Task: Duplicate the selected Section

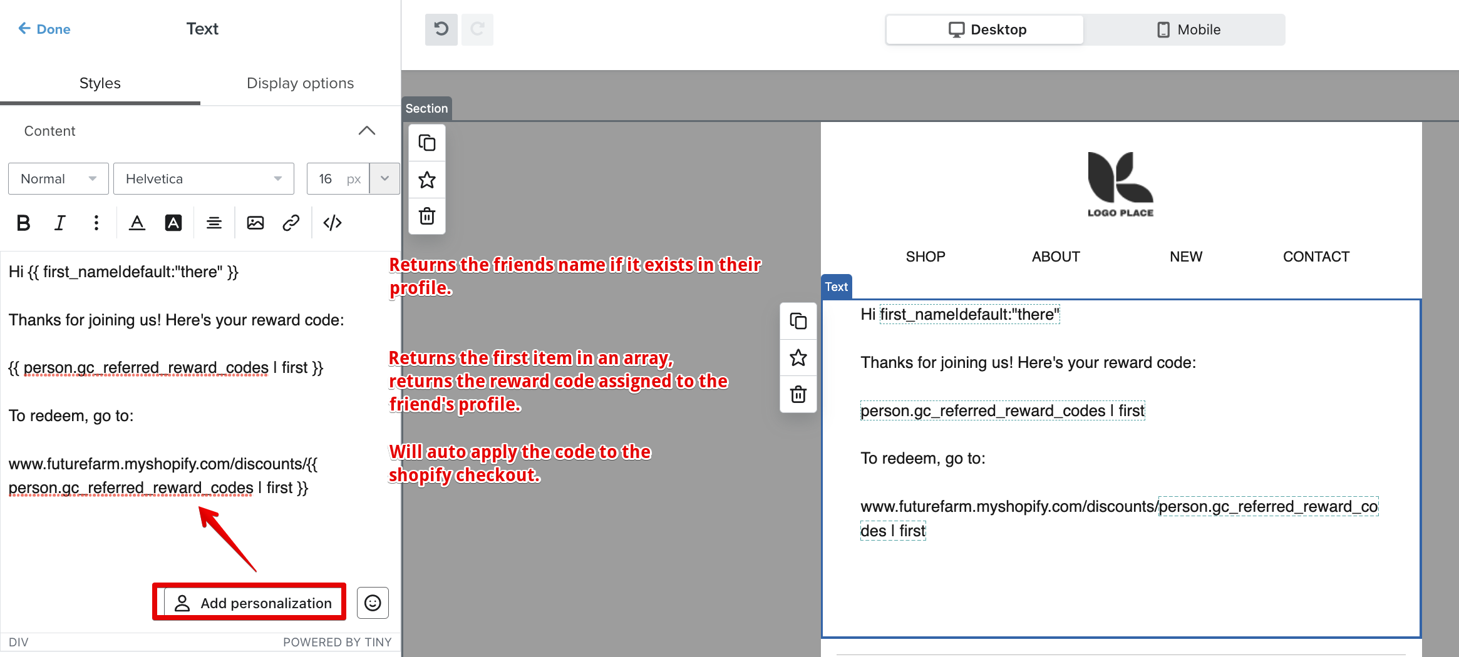Action: (426, 142)
